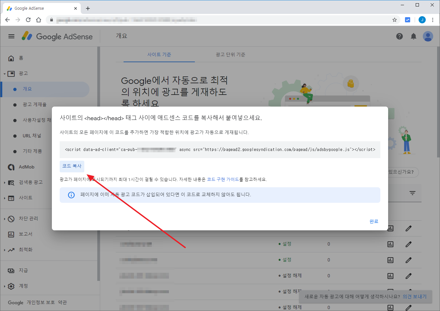Open the hamburger main menu
The image size is (440, 311).
(11, 36)
